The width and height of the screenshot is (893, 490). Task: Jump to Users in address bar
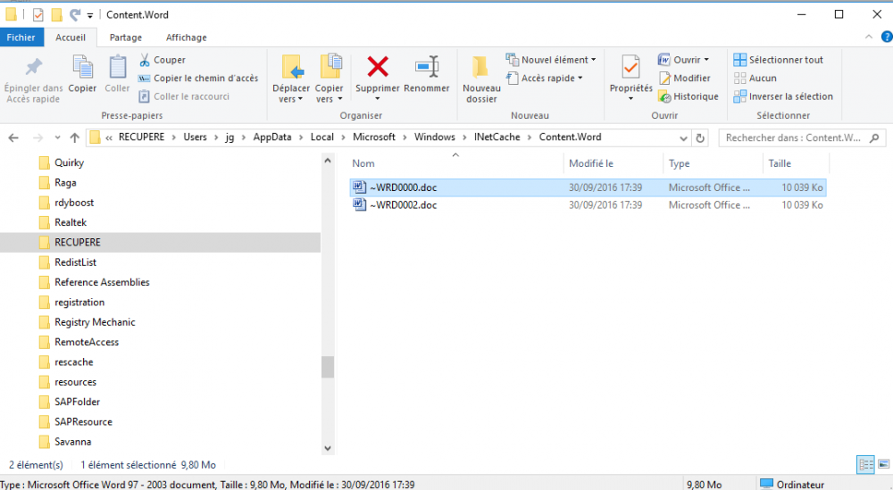pyautogui.click(x=195, y=137)
